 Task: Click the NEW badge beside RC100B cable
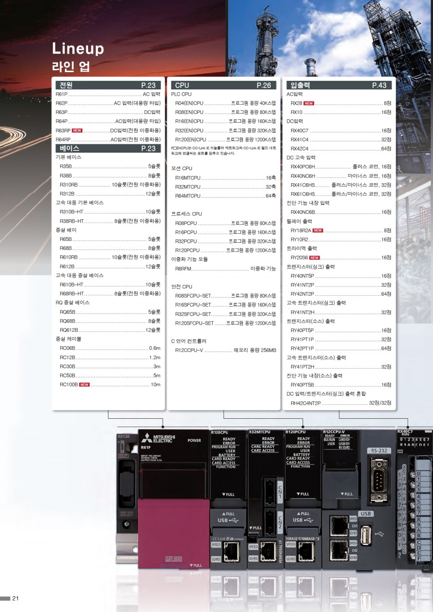84,385
